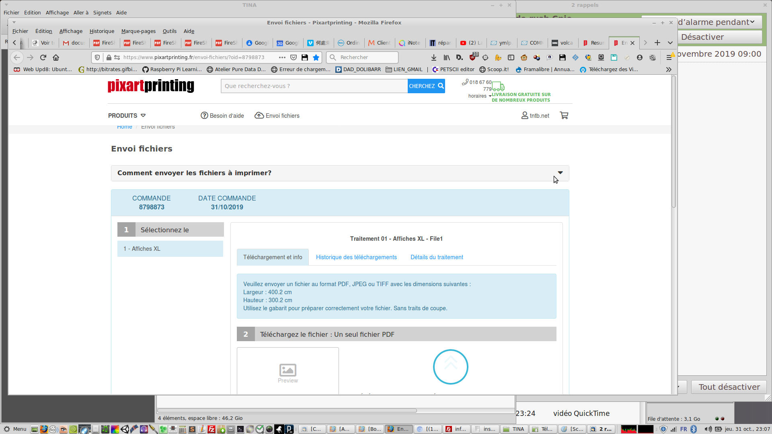
Task: Click the Firefox home button
Action: [x=56, y=57]
